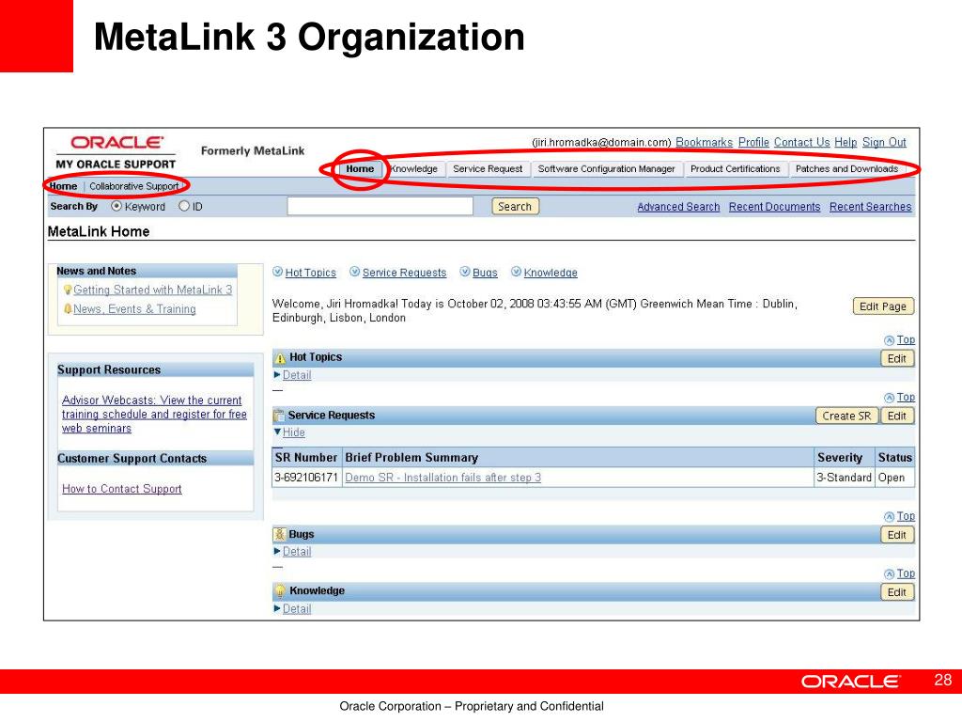
Task: Go to Software Configuration Manager tab
Action: (606, 169)
